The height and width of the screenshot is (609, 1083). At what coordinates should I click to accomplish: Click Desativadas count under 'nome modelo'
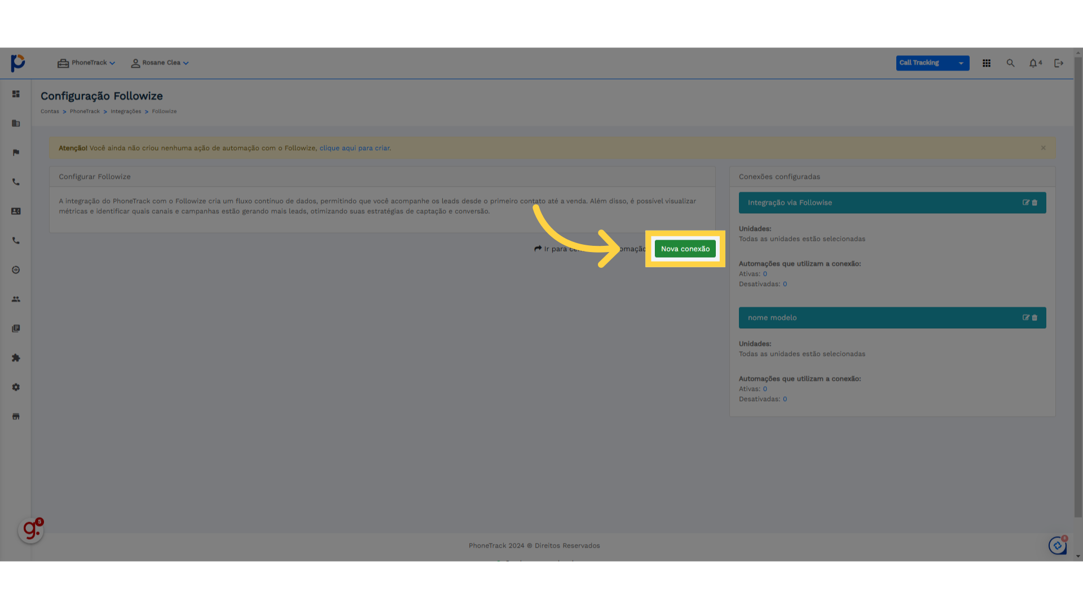click(785, 399)
